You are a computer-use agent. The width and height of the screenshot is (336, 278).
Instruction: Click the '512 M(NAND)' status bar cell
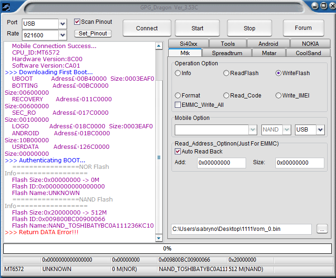(x=251, y=269)
